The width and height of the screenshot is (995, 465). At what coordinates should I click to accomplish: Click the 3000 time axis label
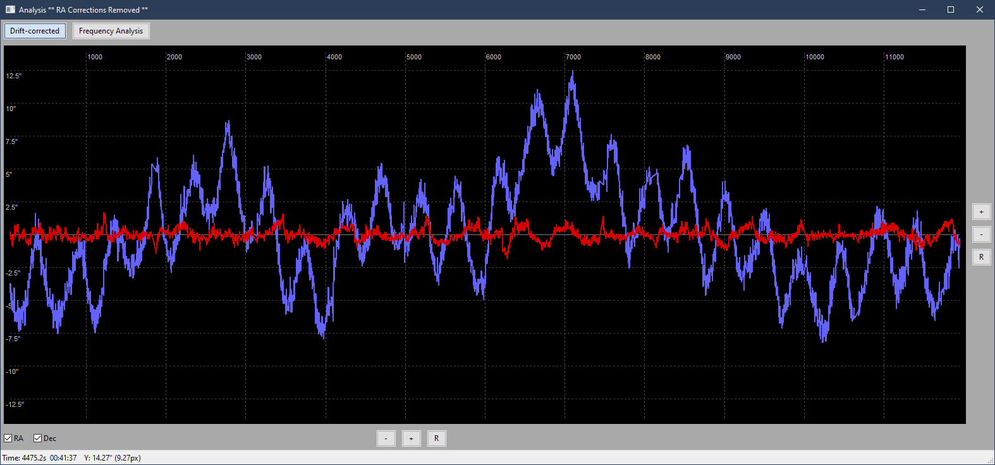[254, 57]
